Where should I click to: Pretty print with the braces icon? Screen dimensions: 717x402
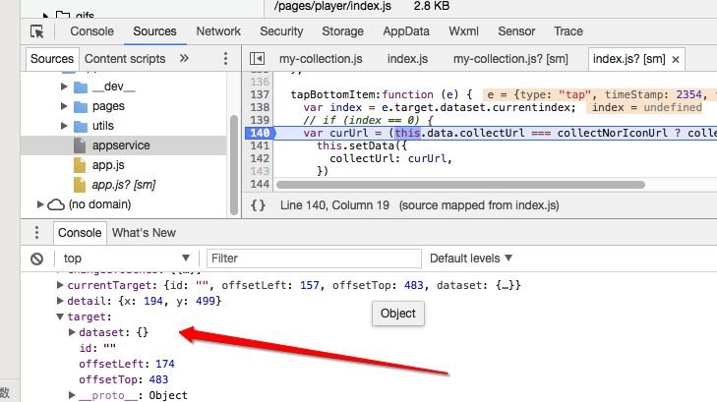[x=258, y=205]
